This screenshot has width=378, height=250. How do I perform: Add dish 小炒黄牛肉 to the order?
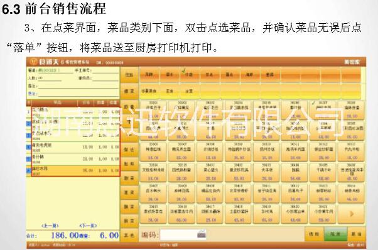[x=323, y=214]
